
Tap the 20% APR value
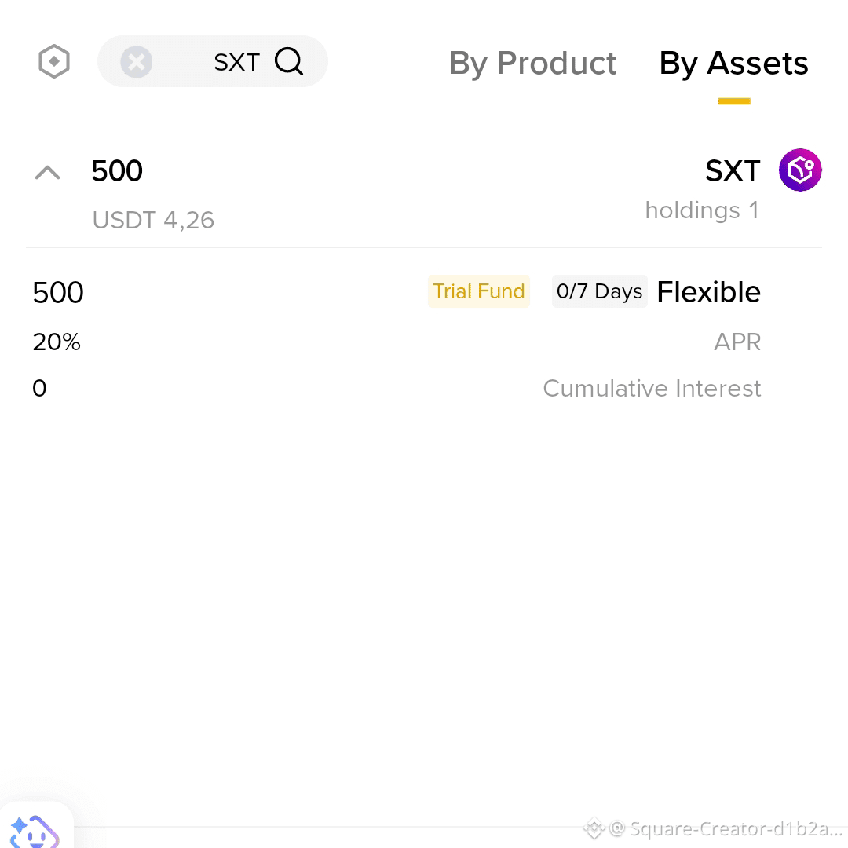pyautogui.click(x=57, y=342)
